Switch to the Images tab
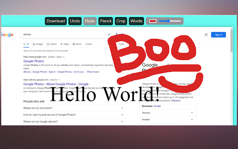 38,44
